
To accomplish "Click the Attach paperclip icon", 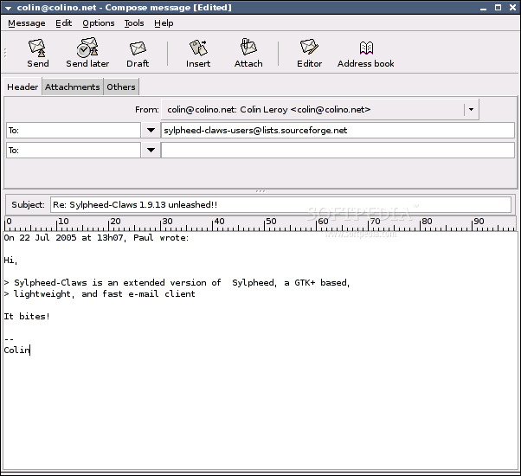I will pyautogui.click(x=248, y=47).
